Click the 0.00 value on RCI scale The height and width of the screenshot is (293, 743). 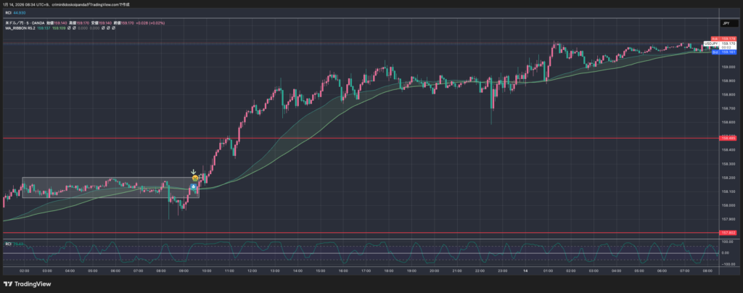[x=724, y=253]
